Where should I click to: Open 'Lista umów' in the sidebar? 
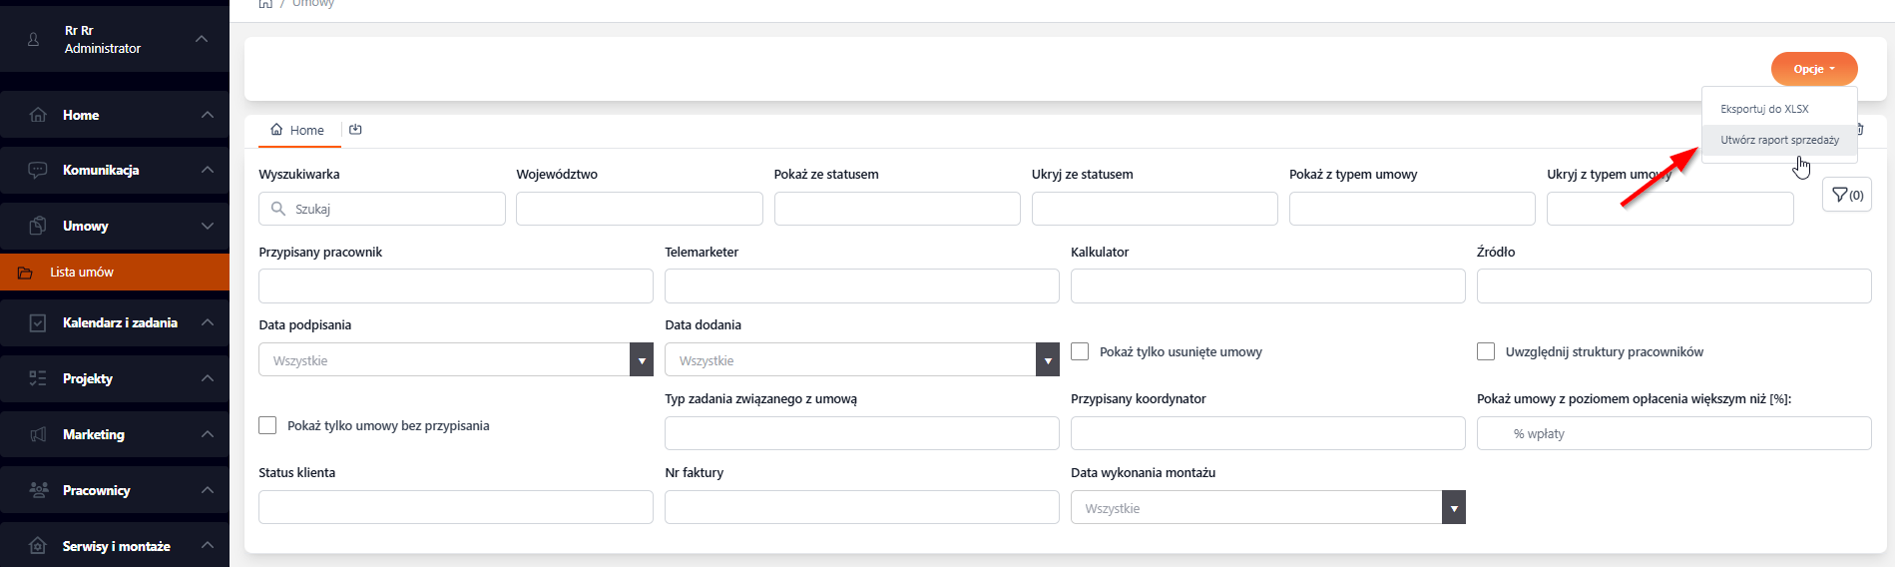[82, 272]
